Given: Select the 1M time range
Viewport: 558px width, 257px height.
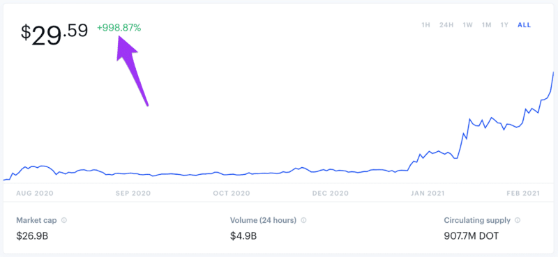Looking at the screenshot, I should (486, 25).
